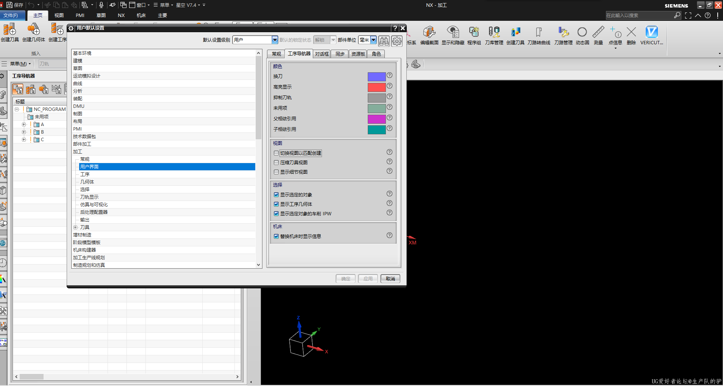
Task: Click the binoculars search icon in the dialog
Action: pos(384,41)
